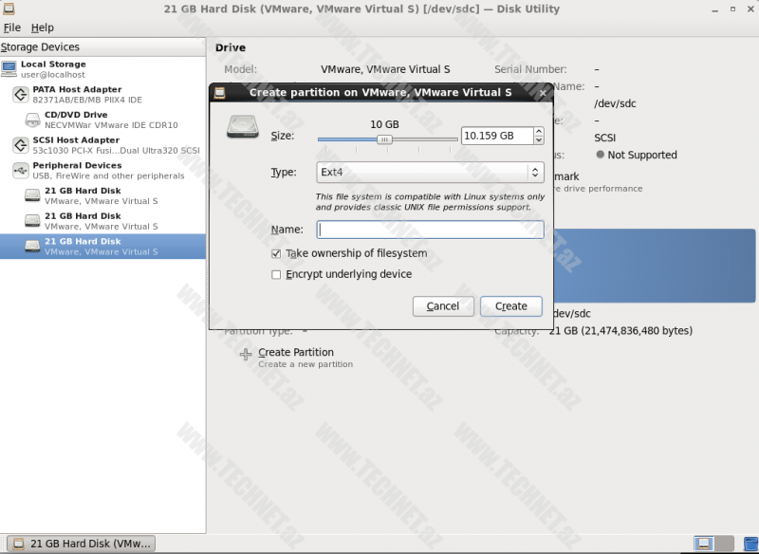Click the size spinner arrows next to 10.159 GB
Viewport: 759px width, 554px height.
tap(537, 136)
